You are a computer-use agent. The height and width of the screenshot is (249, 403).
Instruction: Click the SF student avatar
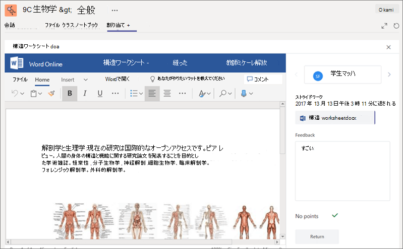click(x=318, y=76)
